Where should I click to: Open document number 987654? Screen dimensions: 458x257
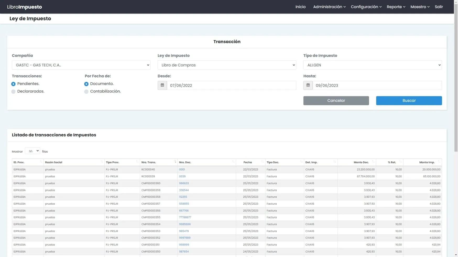(184, 252)
